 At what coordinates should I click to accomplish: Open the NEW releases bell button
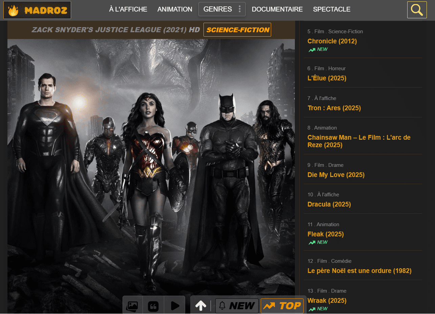click(x=237, y=306)
